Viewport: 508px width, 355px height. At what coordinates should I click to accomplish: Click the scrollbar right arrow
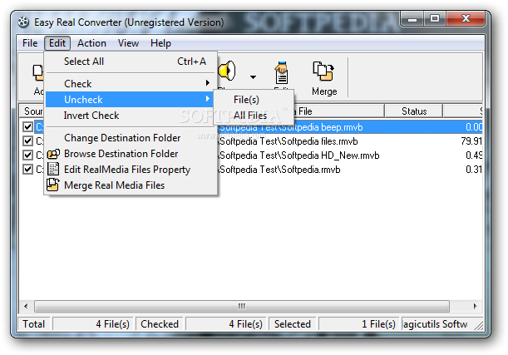[x=475, y=306]
